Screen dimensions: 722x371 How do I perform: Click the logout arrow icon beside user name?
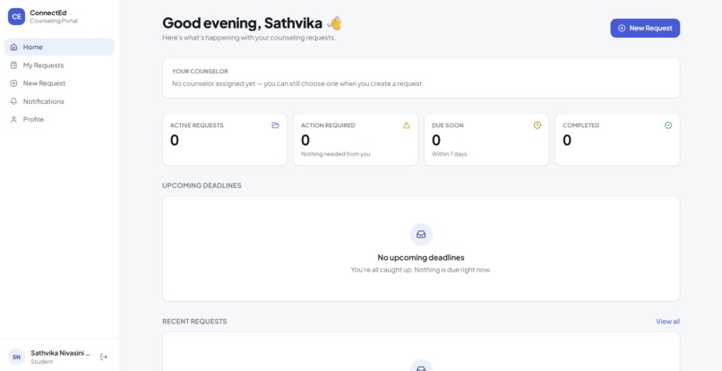coord(104,357)
